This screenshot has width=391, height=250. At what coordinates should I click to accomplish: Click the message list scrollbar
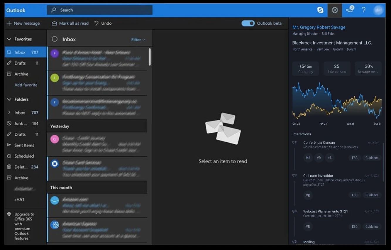tap(150, 57)
